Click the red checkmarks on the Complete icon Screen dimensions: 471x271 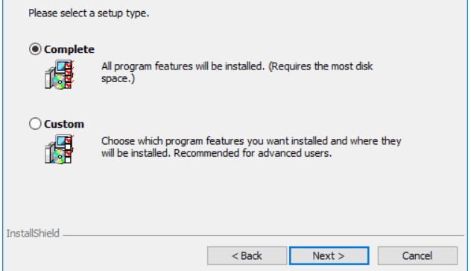click(x=69, y=75)
